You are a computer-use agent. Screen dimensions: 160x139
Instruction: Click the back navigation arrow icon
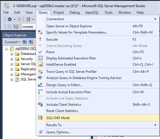[x=10, y=20]
